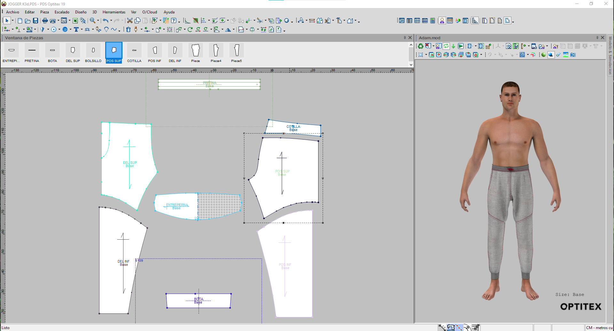Open the Escalado menu
Screen dimensions: 614x331
(x=62, y=12)
